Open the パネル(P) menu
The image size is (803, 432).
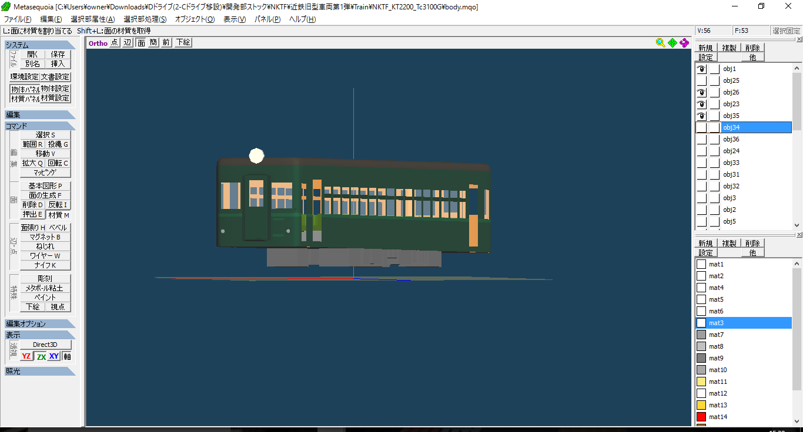coord(267,19)
